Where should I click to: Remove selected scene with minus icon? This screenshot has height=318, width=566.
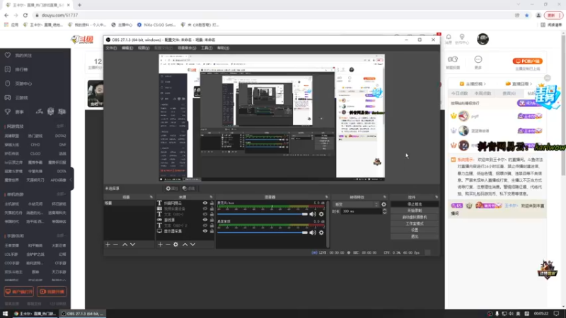click(x=115, y=245)
